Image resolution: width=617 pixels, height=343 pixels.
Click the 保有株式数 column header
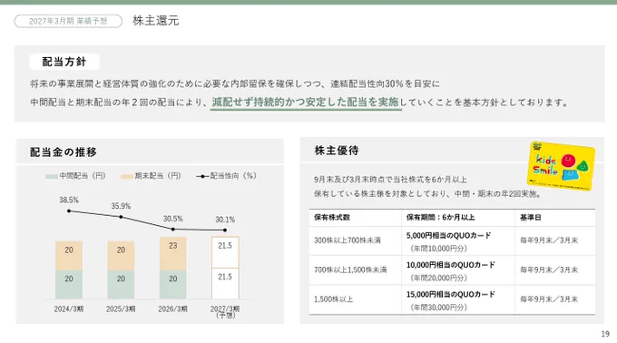[332, 218]
